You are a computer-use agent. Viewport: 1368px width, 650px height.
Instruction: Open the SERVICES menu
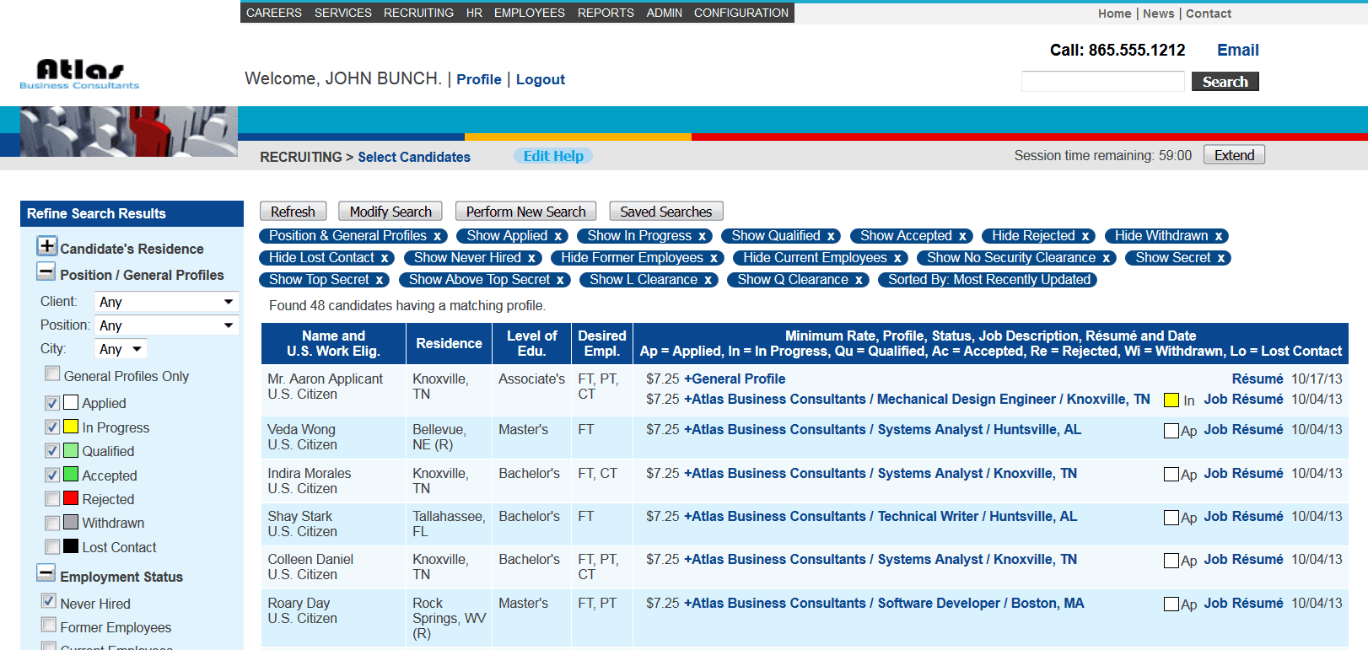click(x=343, y=13)
